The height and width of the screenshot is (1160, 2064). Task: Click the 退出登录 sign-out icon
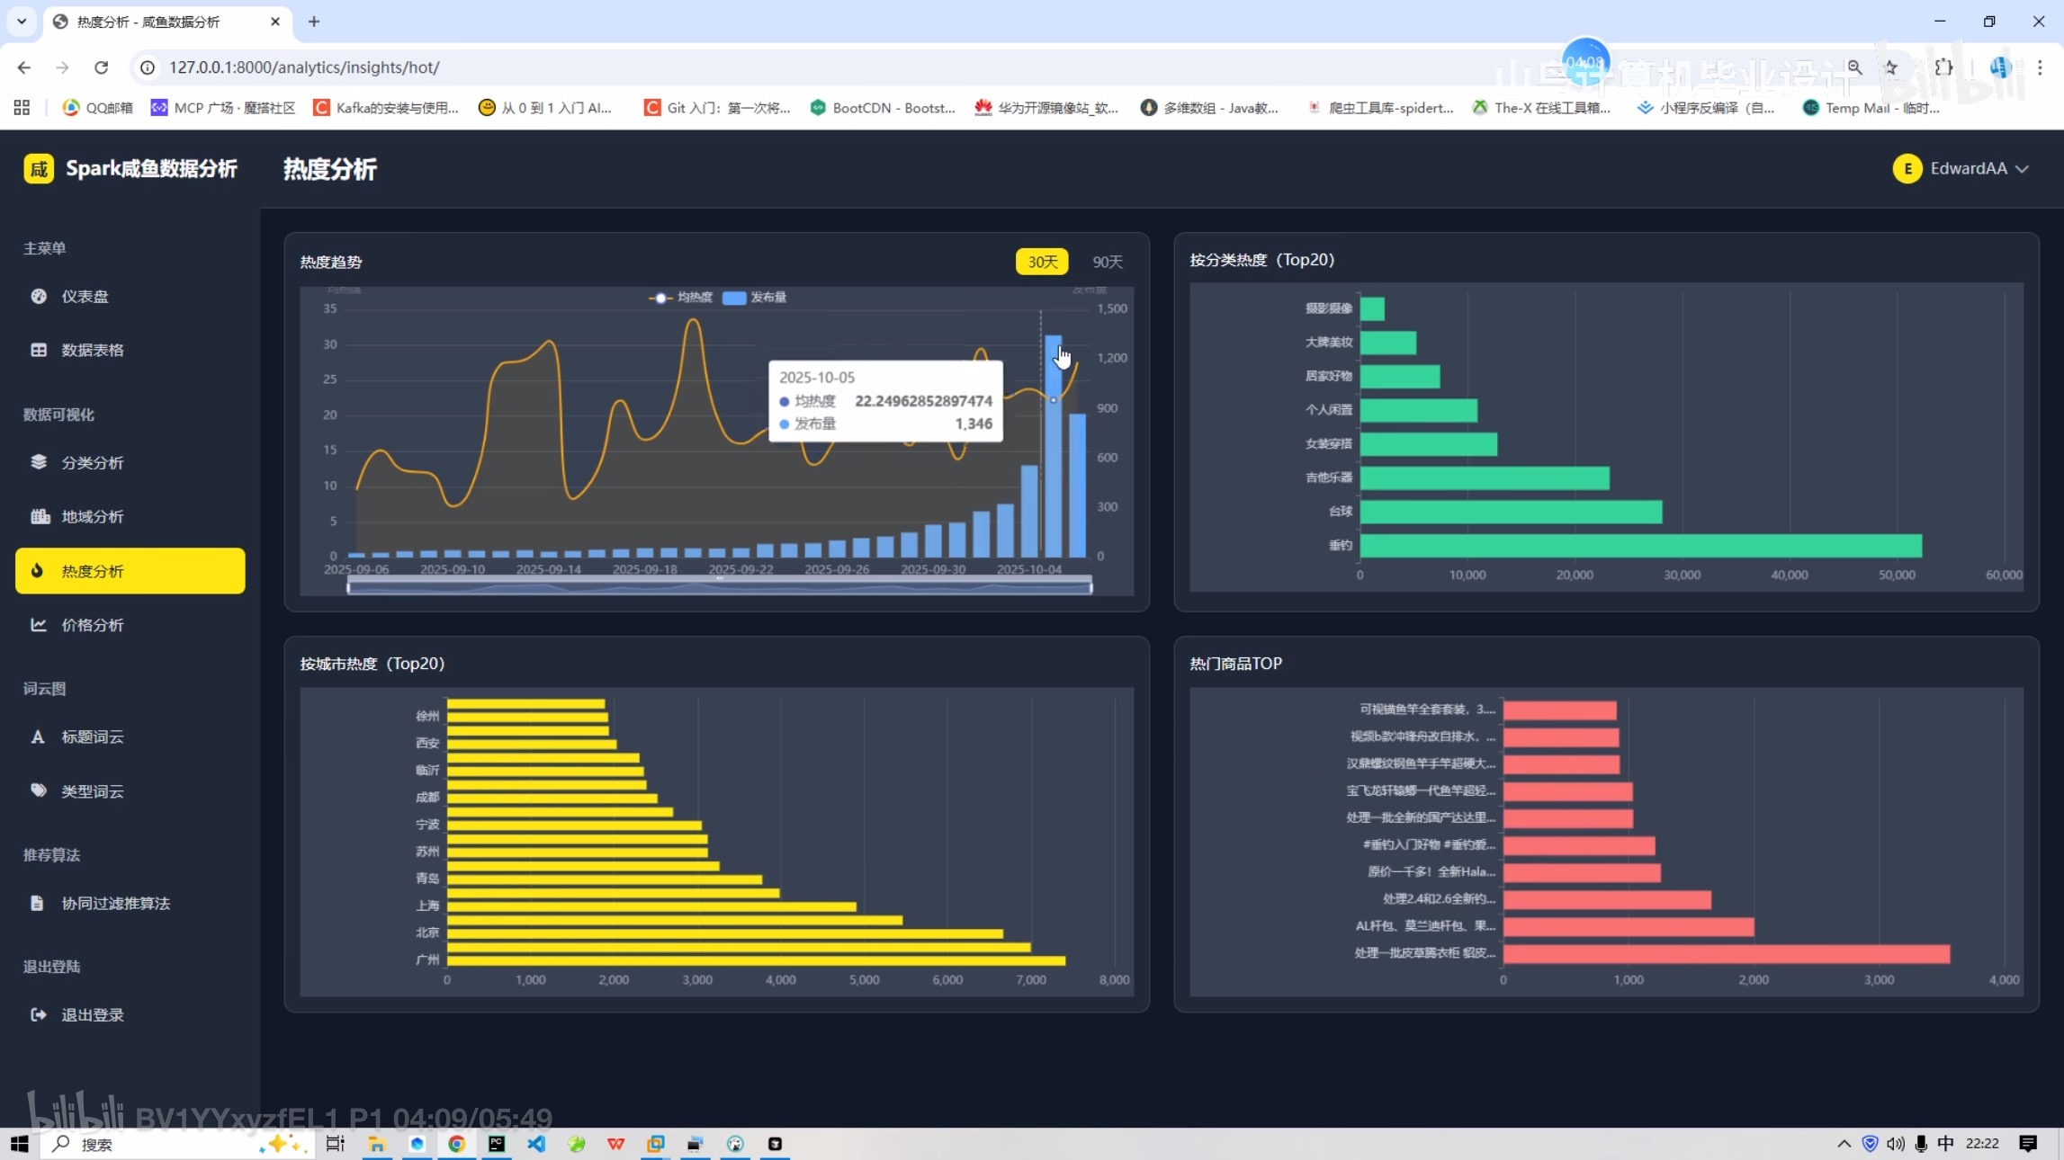(x=39, y=1014)
